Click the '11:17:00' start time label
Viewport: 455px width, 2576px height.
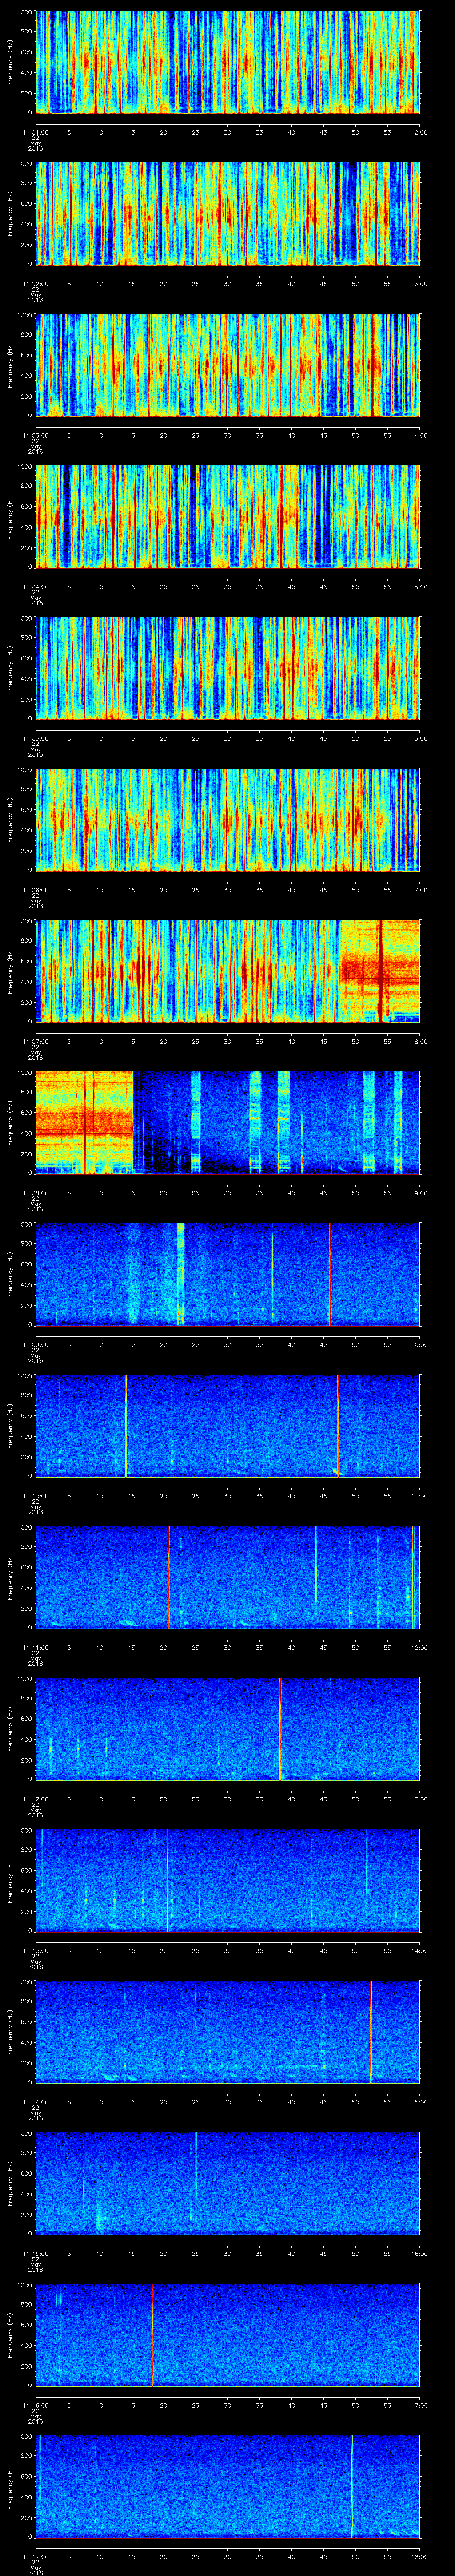(36, 2556)
